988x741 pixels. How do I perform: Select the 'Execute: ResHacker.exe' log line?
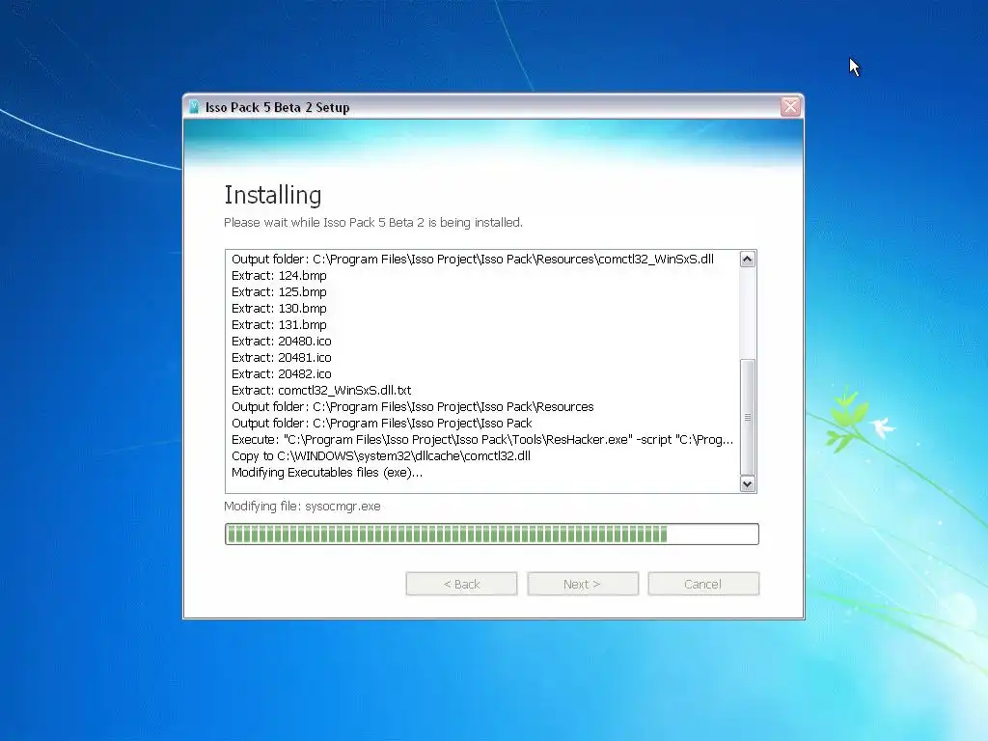click(x=482, y=439)
